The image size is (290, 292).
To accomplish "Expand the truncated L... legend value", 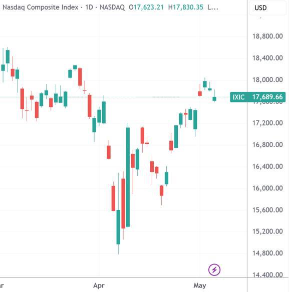I will (x=212, y=7).
